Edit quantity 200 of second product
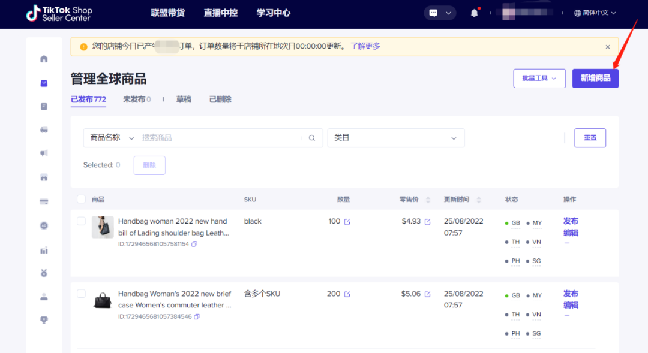 pos(347,294)
